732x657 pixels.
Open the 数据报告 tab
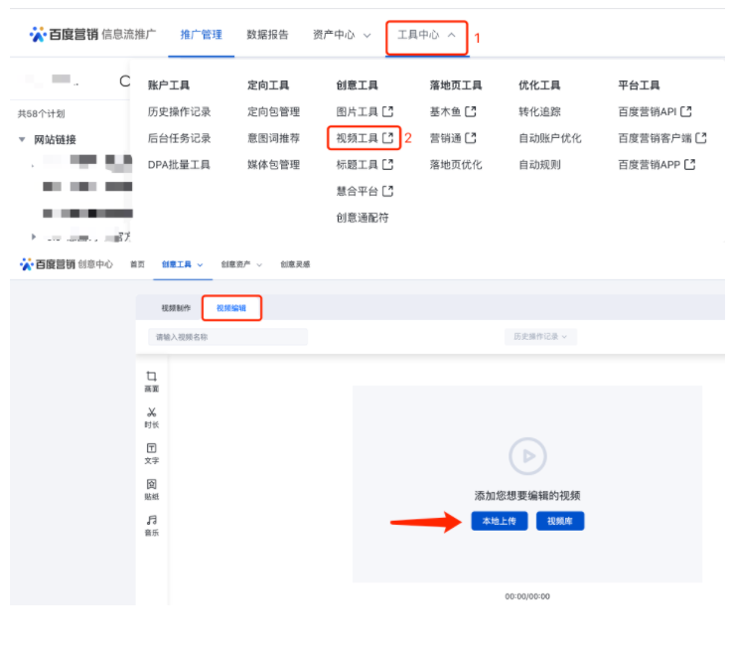pyautogui.click(x=267, y=35)
